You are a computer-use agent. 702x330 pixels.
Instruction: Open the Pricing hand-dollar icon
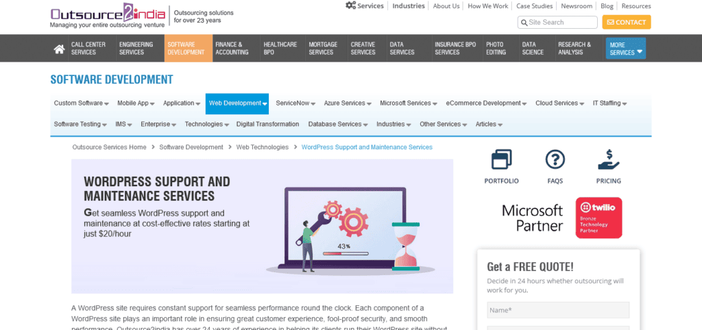coord(608,160)
